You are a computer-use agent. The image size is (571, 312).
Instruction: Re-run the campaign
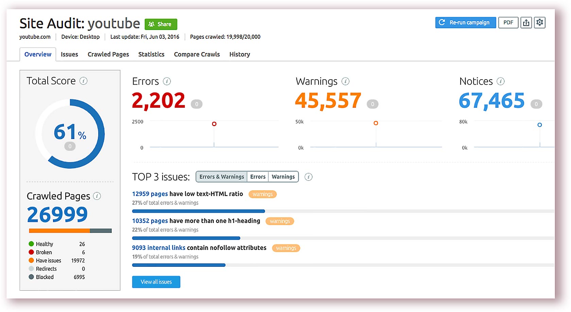click(x=465, y=22)
